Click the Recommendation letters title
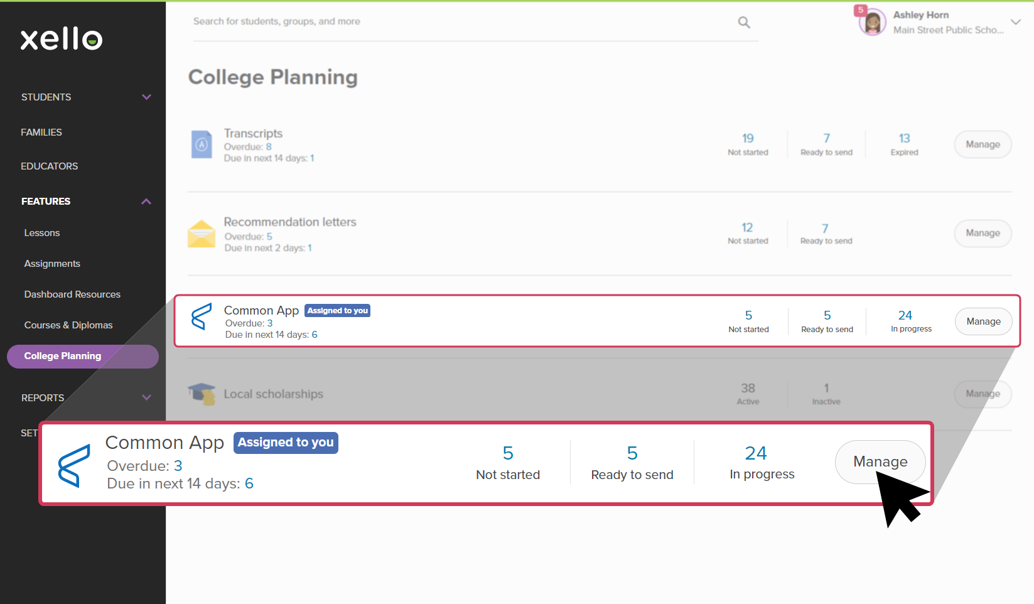 click(x=290, y=222)
